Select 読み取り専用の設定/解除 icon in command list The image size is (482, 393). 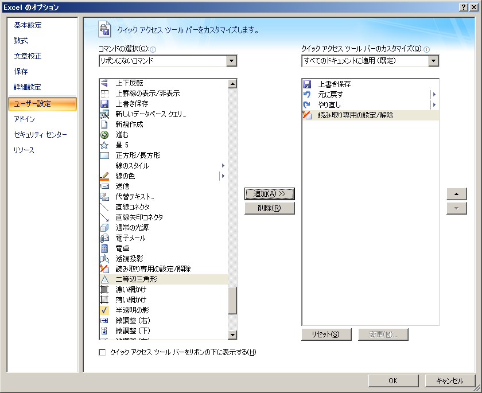[x=104, y=269]
